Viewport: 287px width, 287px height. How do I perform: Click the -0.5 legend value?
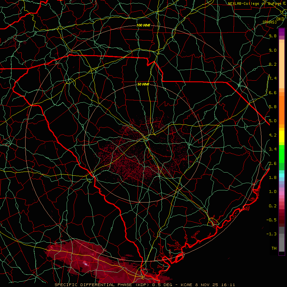tap(271, 220)
